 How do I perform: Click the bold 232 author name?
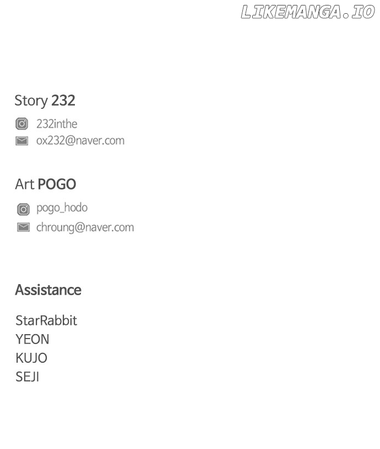point(63,101)
